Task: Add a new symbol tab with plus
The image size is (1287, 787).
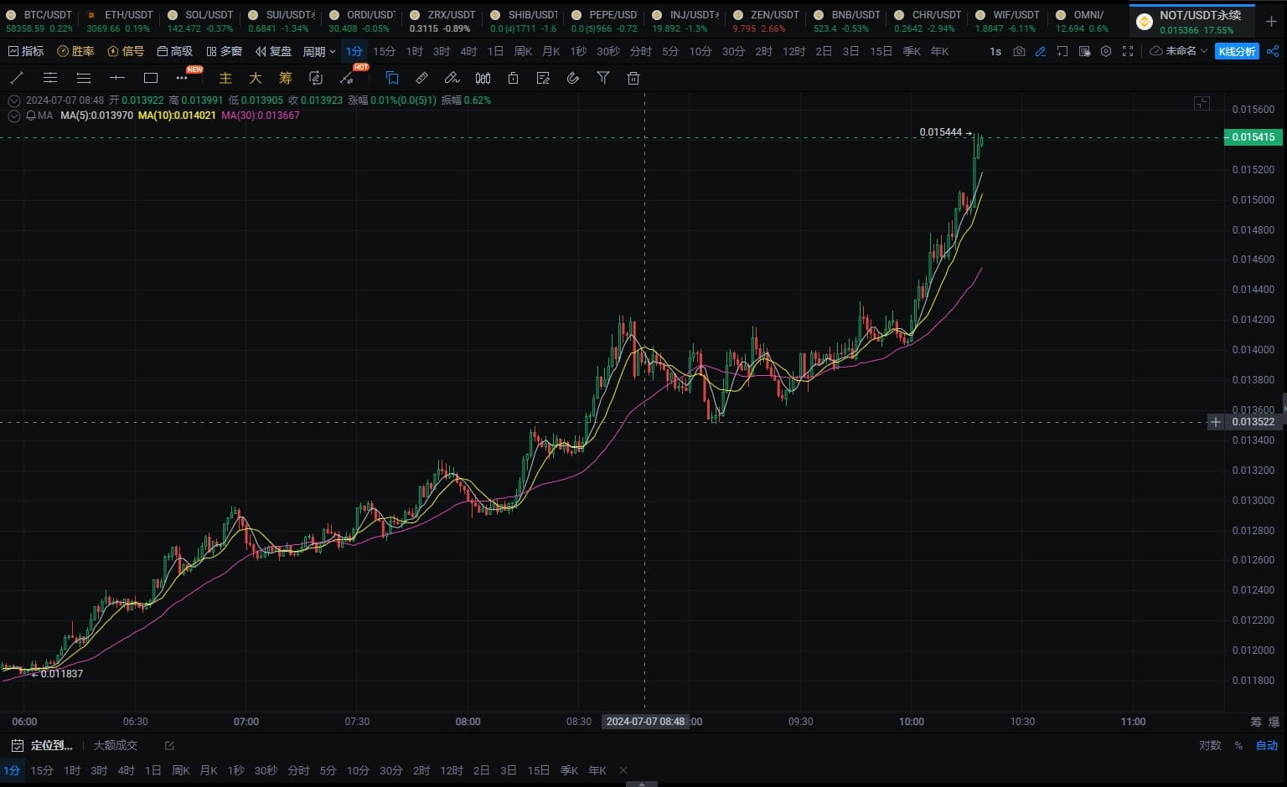Action: [1271, 21]
